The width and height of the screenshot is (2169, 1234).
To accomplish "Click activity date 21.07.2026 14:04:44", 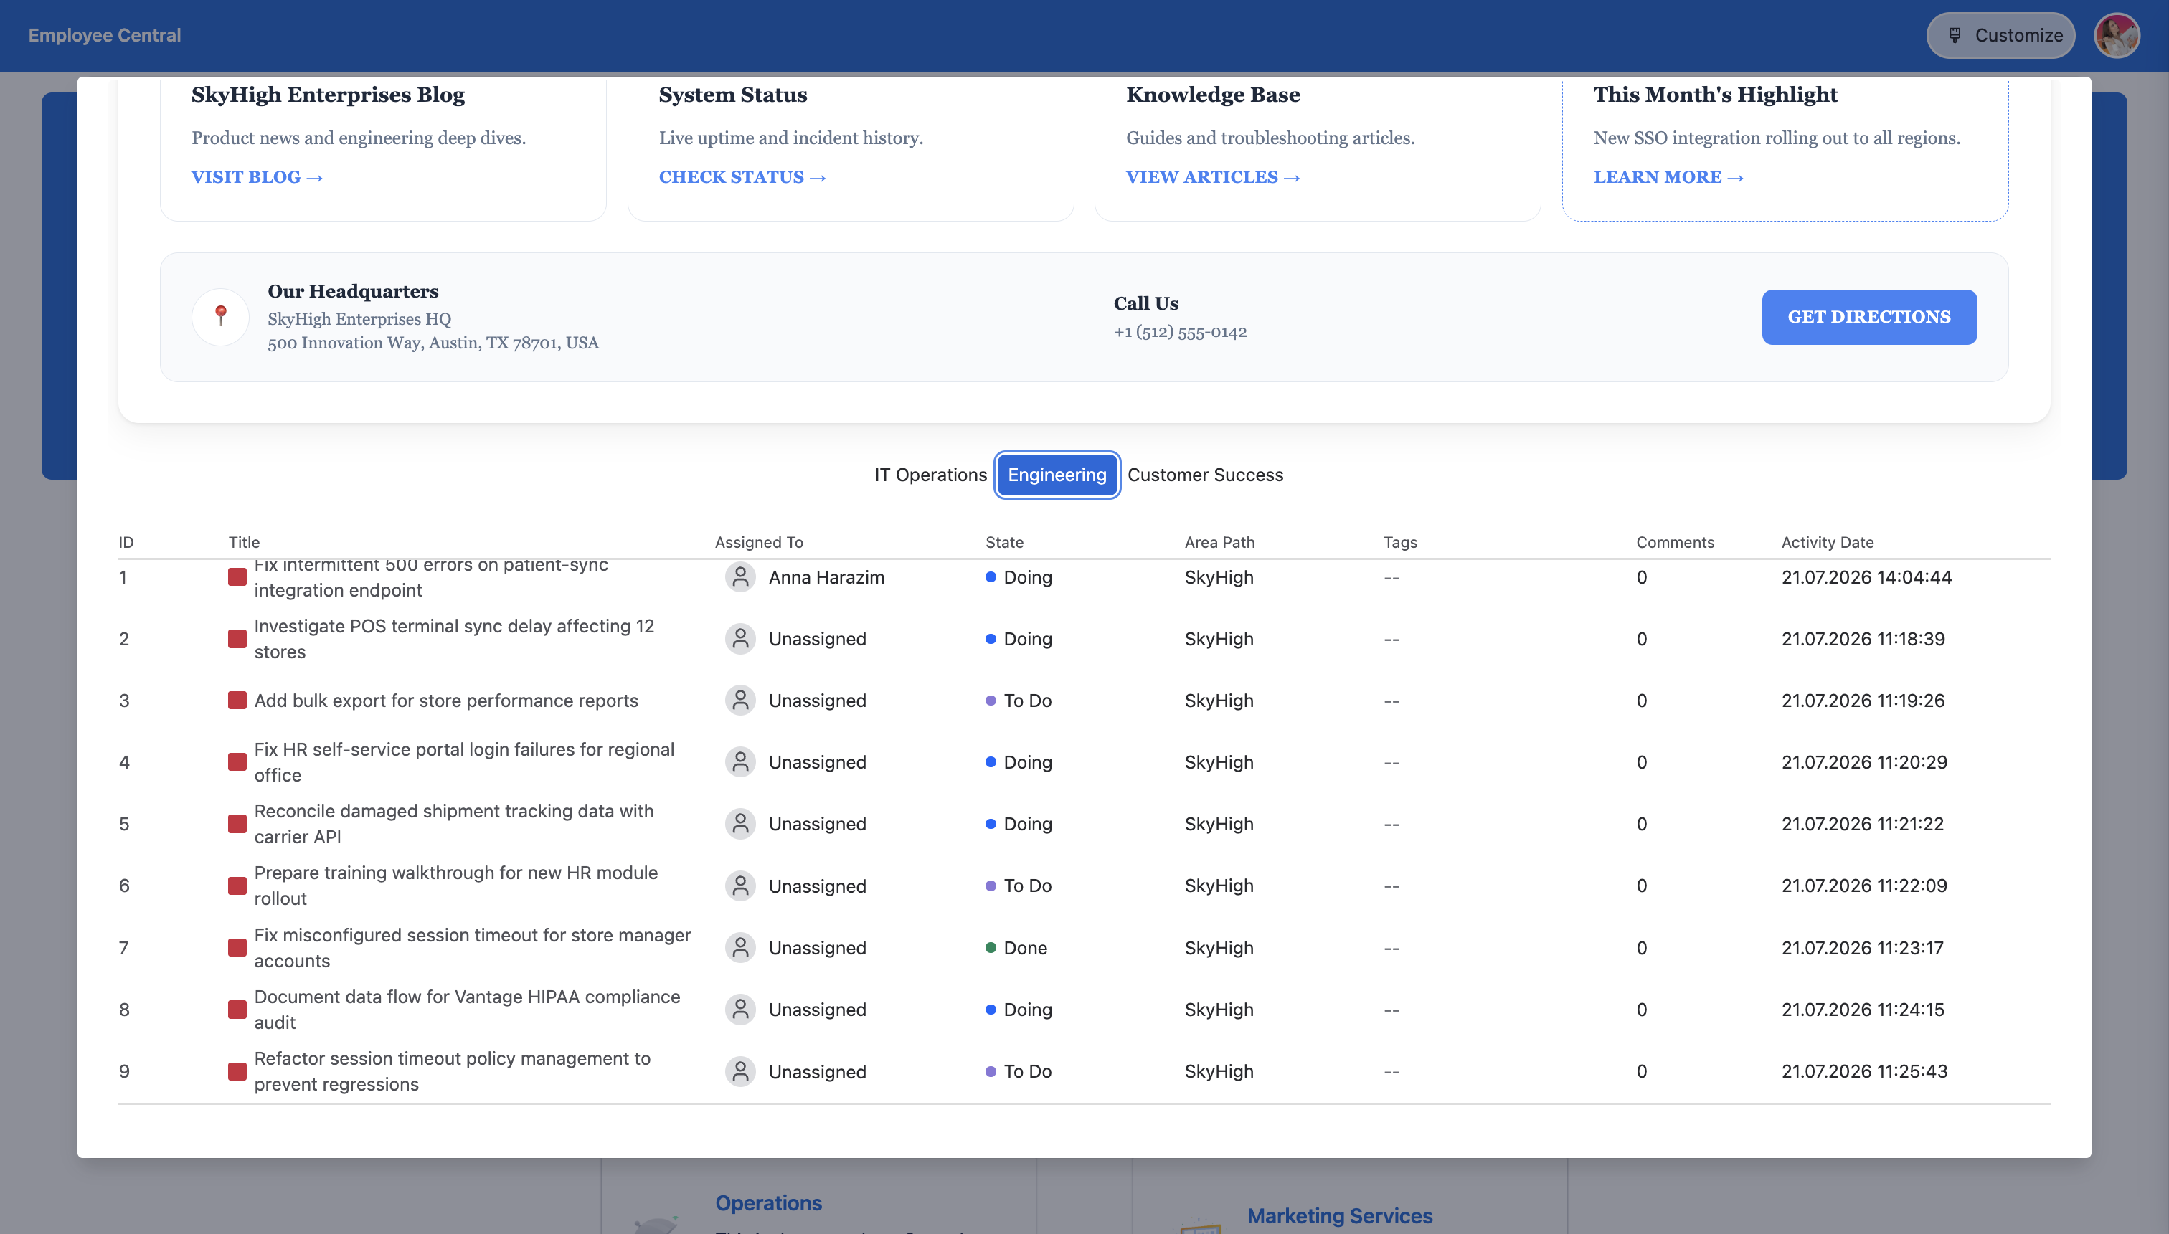I will tap(1866, 577).
